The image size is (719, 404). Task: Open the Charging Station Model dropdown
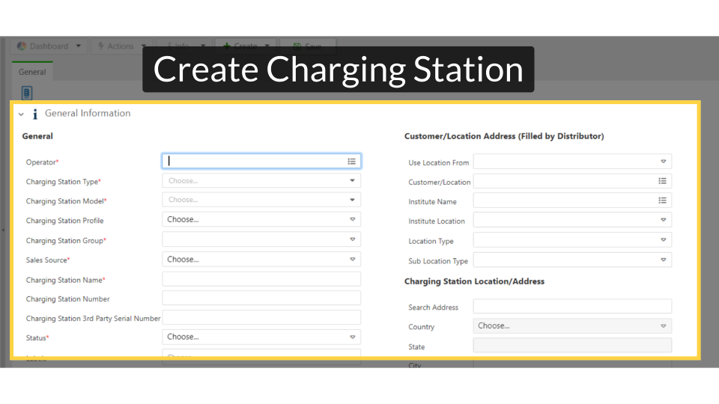pos(261,200)
